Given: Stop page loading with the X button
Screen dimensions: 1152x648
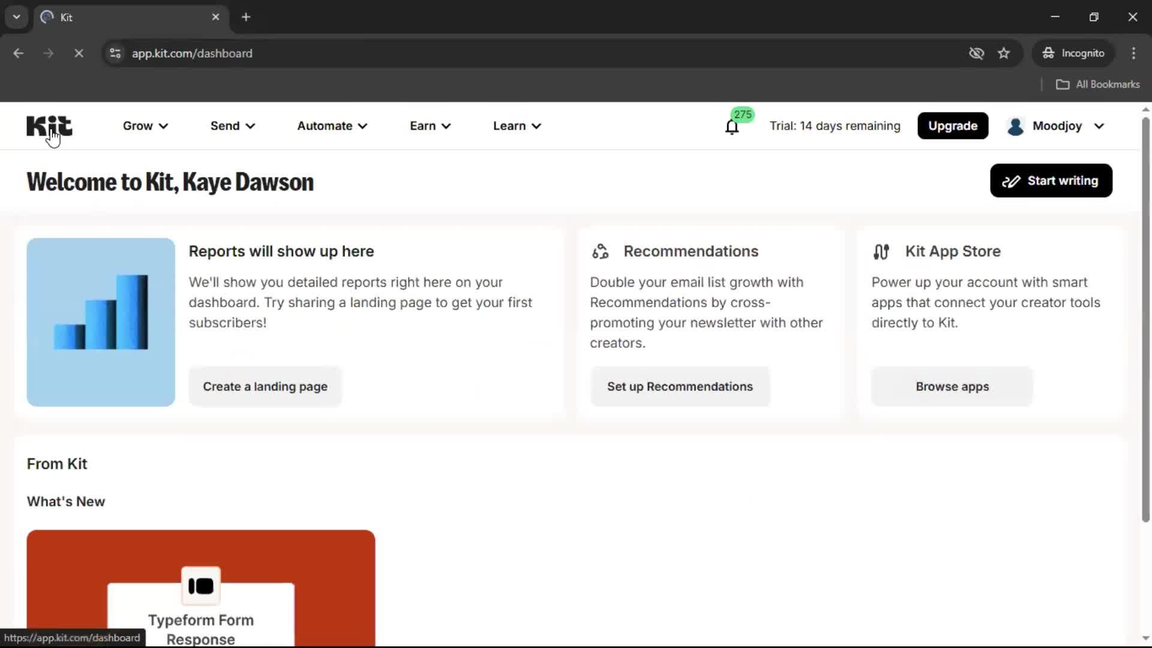Looking at the screenshot, I should coord(79,53).
